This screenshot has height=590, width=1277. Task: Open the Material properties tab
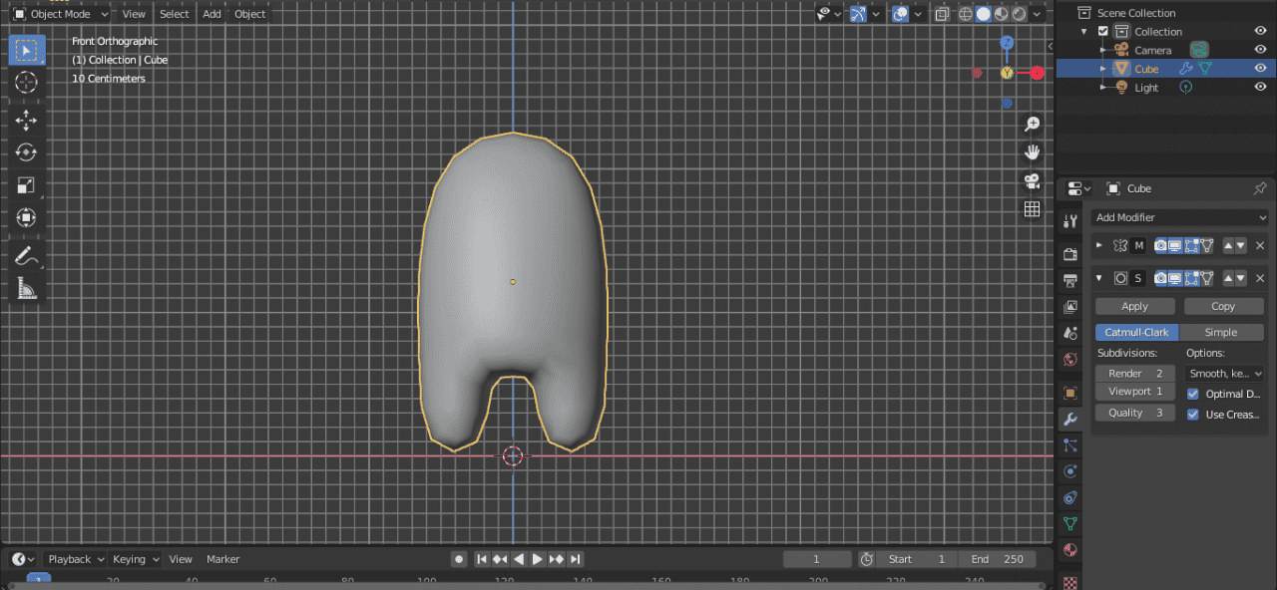pos(1070,549)
